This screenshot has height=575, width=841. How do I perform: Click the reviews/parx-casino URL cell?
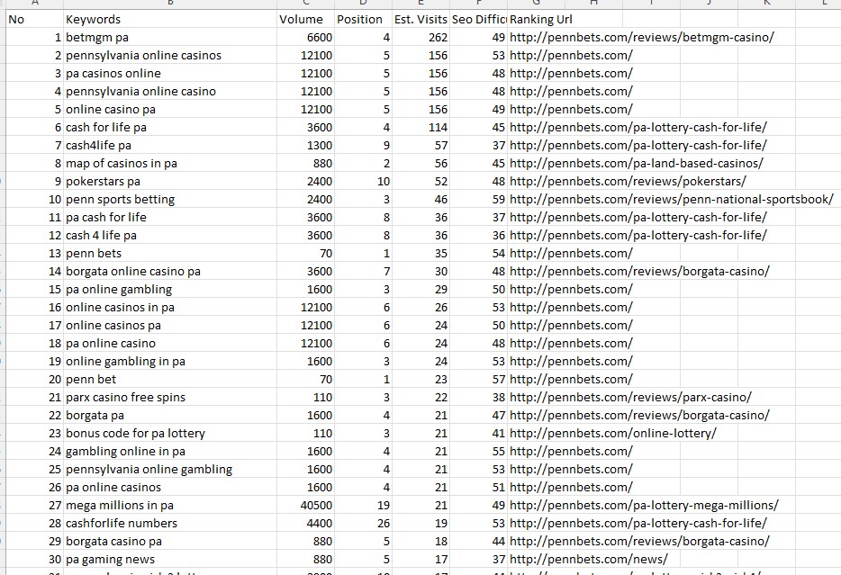click(x=630, y=398)
